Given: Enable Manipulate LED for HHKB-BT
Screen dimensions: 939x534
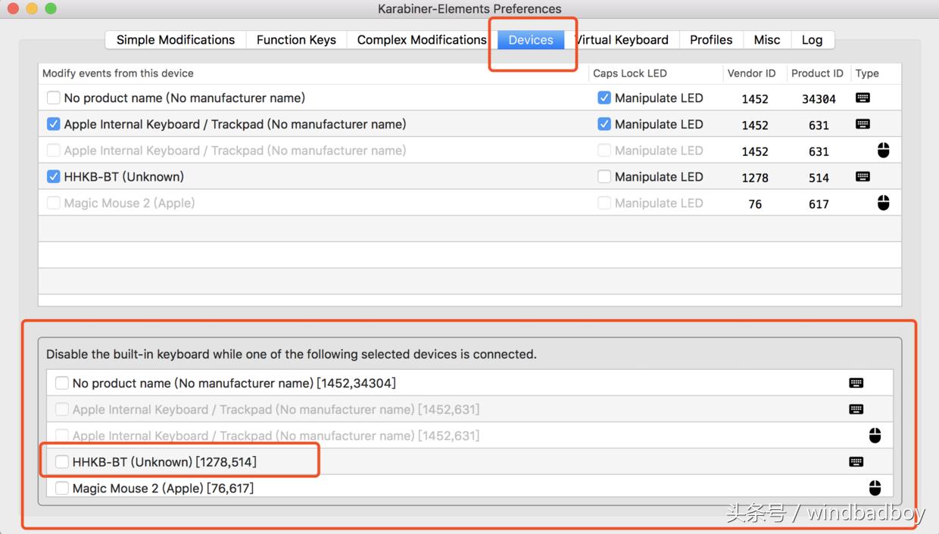Looking at the screenshot, I should [604, 177].
